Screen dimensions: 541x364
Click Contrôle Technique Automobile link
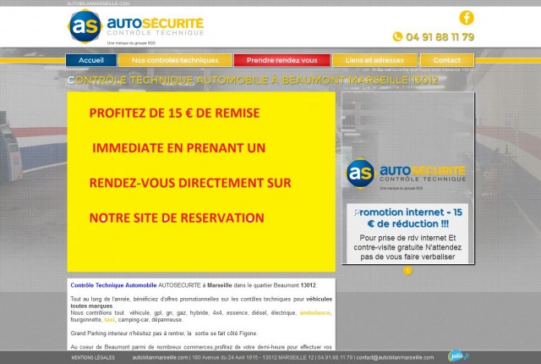click(x=113, y=285)
